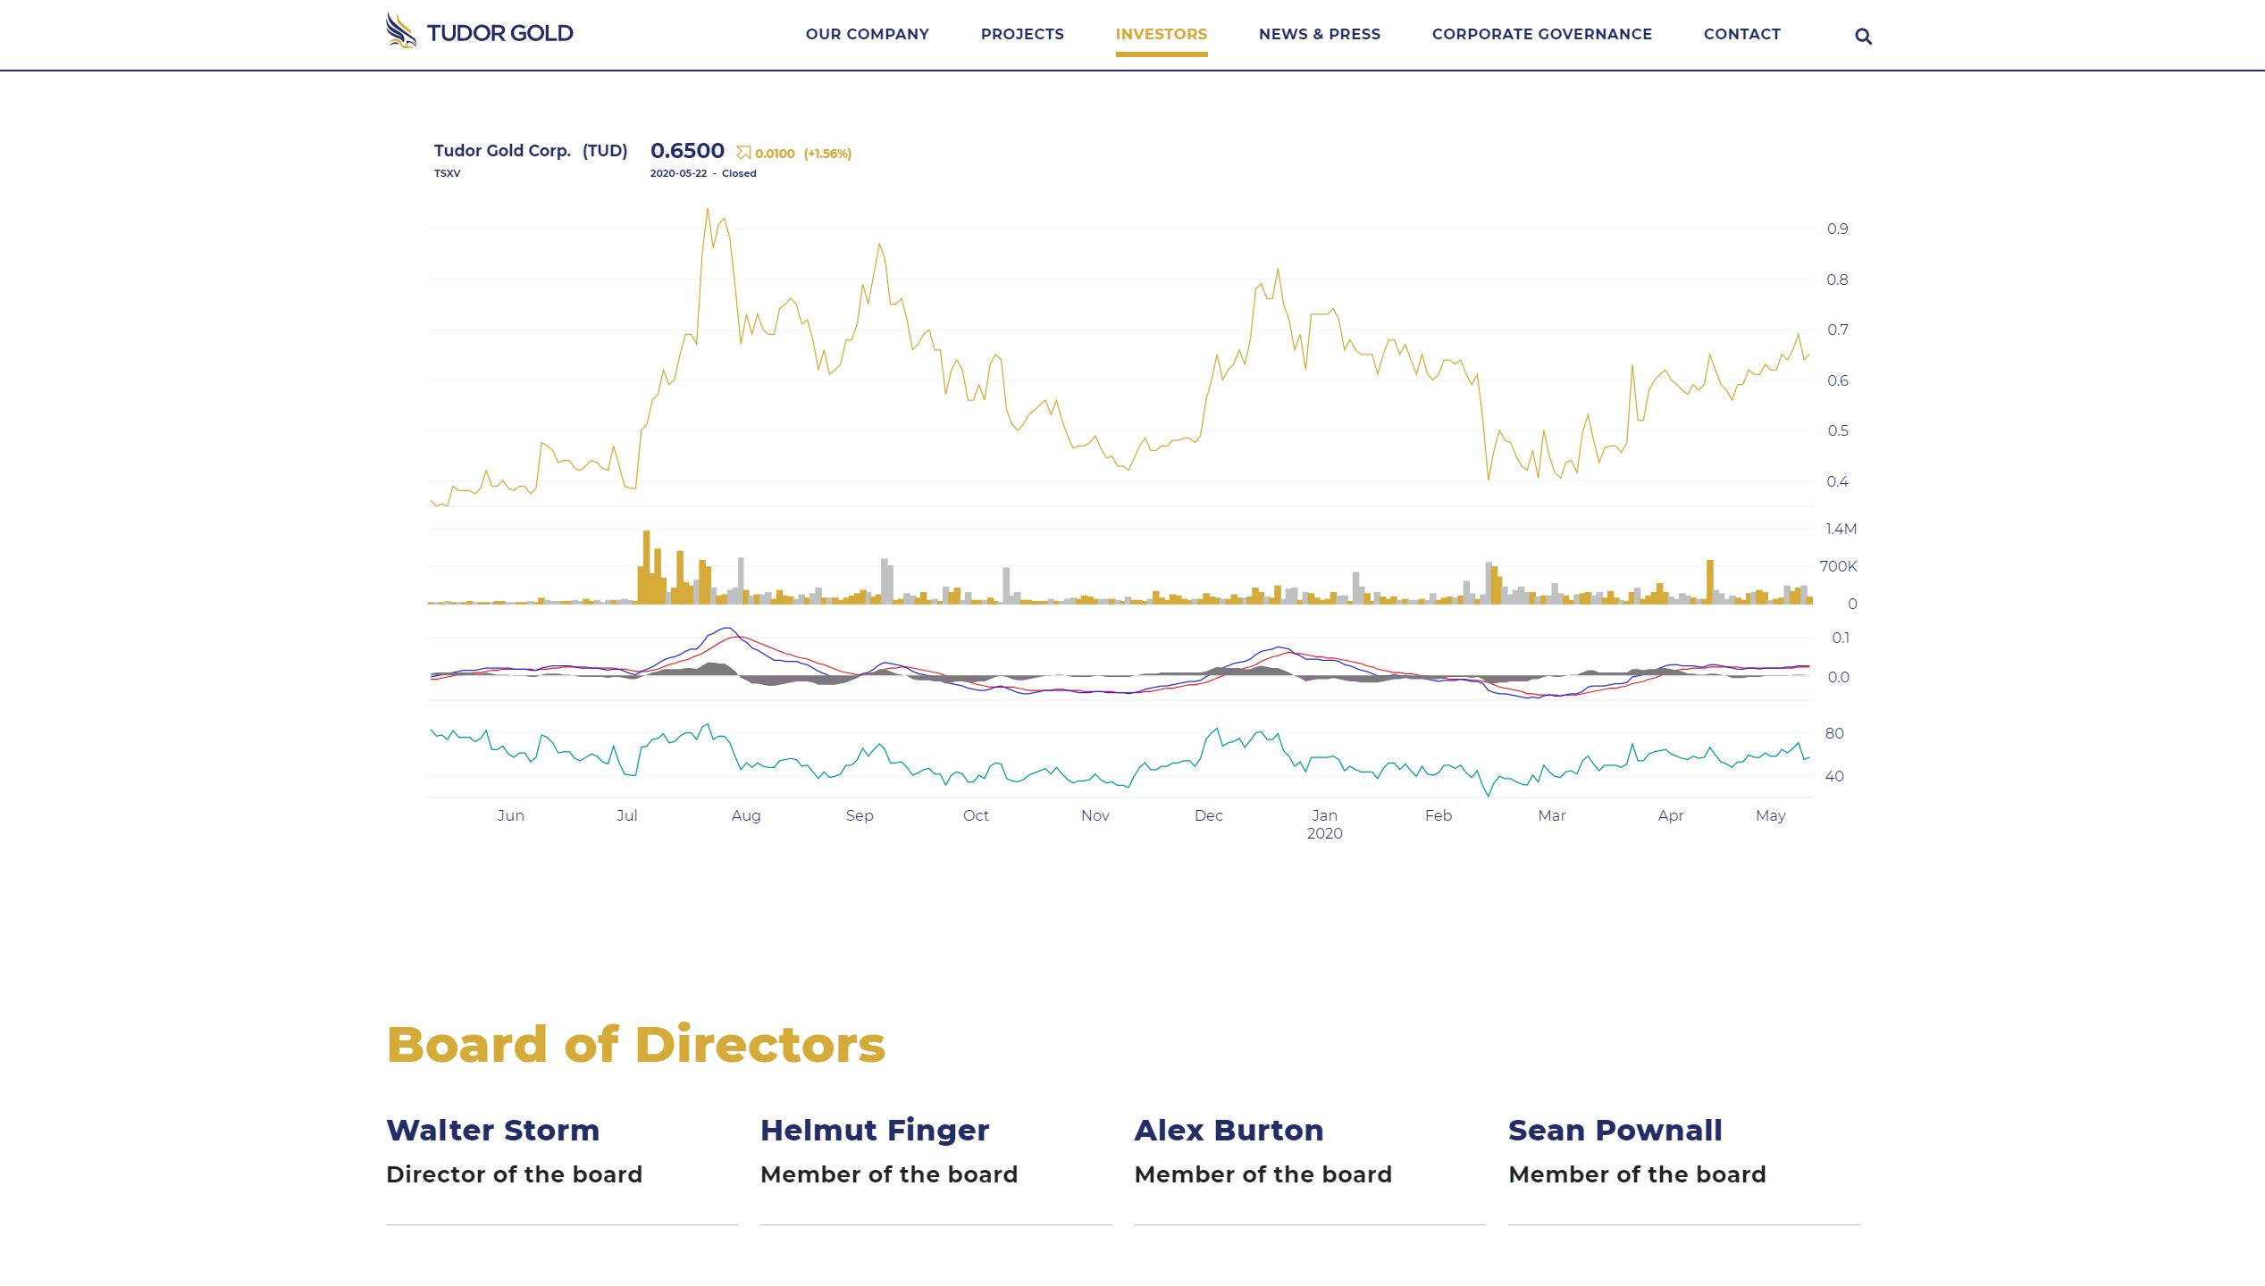Click the Tudor Gold logo
This screenshot has width=2265, height=1286.
(x=480, y=31)
